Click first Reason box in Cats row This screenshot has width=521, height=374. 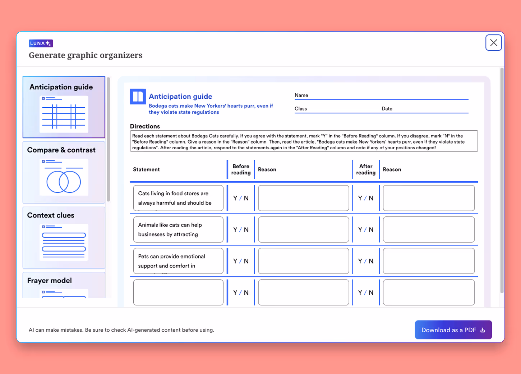coord(304,198)
